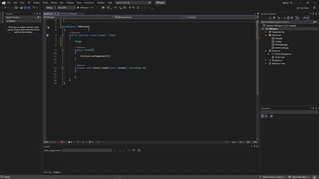Expand the Form1.Designer.cs node

[x=269, y=54]
